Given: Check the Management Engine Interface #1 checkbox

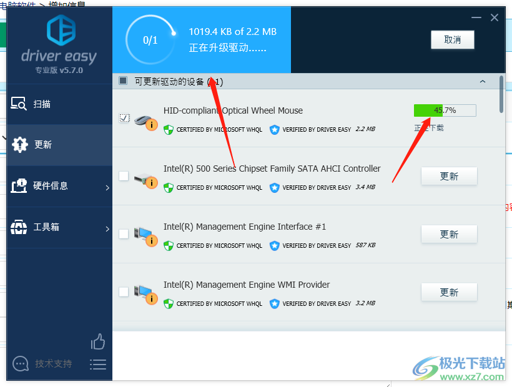Looking at the screenshot, I should point(124,234).
